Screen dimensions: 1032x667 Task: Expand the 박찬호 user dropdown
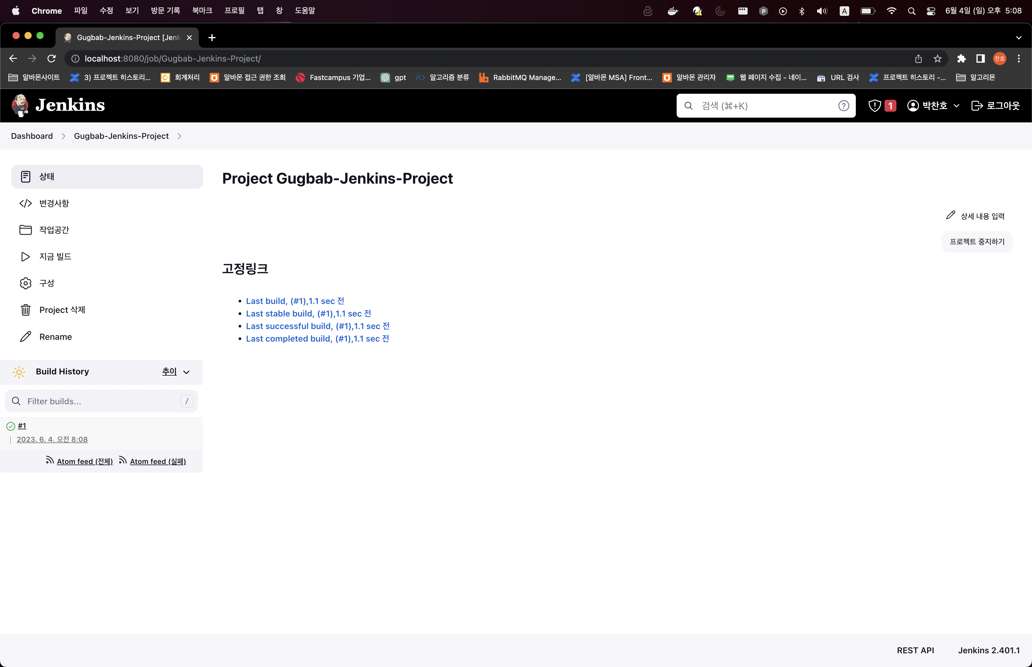pos(956,106)
